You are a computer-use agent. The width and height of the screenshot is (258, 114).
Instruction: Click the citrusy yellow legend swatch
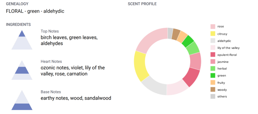click(x=213, y=34)
